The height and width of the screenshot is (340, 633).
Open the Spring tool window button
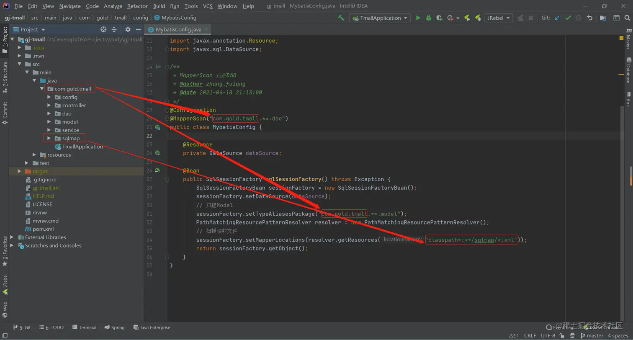[115, 327]
